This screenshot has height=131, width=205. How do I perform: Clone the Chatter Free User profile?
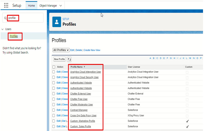65,99
